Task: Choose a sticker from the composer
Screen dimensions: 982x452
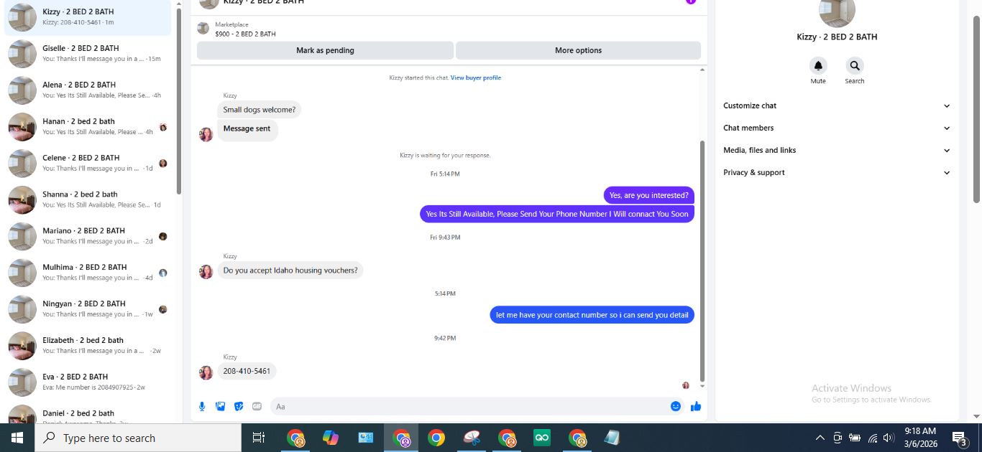Action: click(x=239, y=406)
